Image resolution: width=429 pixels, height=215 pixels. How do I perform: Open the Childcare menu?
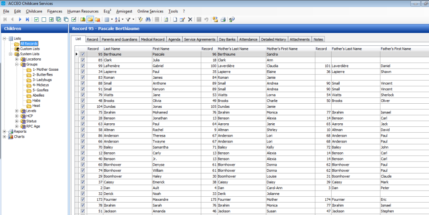[34, 11]
